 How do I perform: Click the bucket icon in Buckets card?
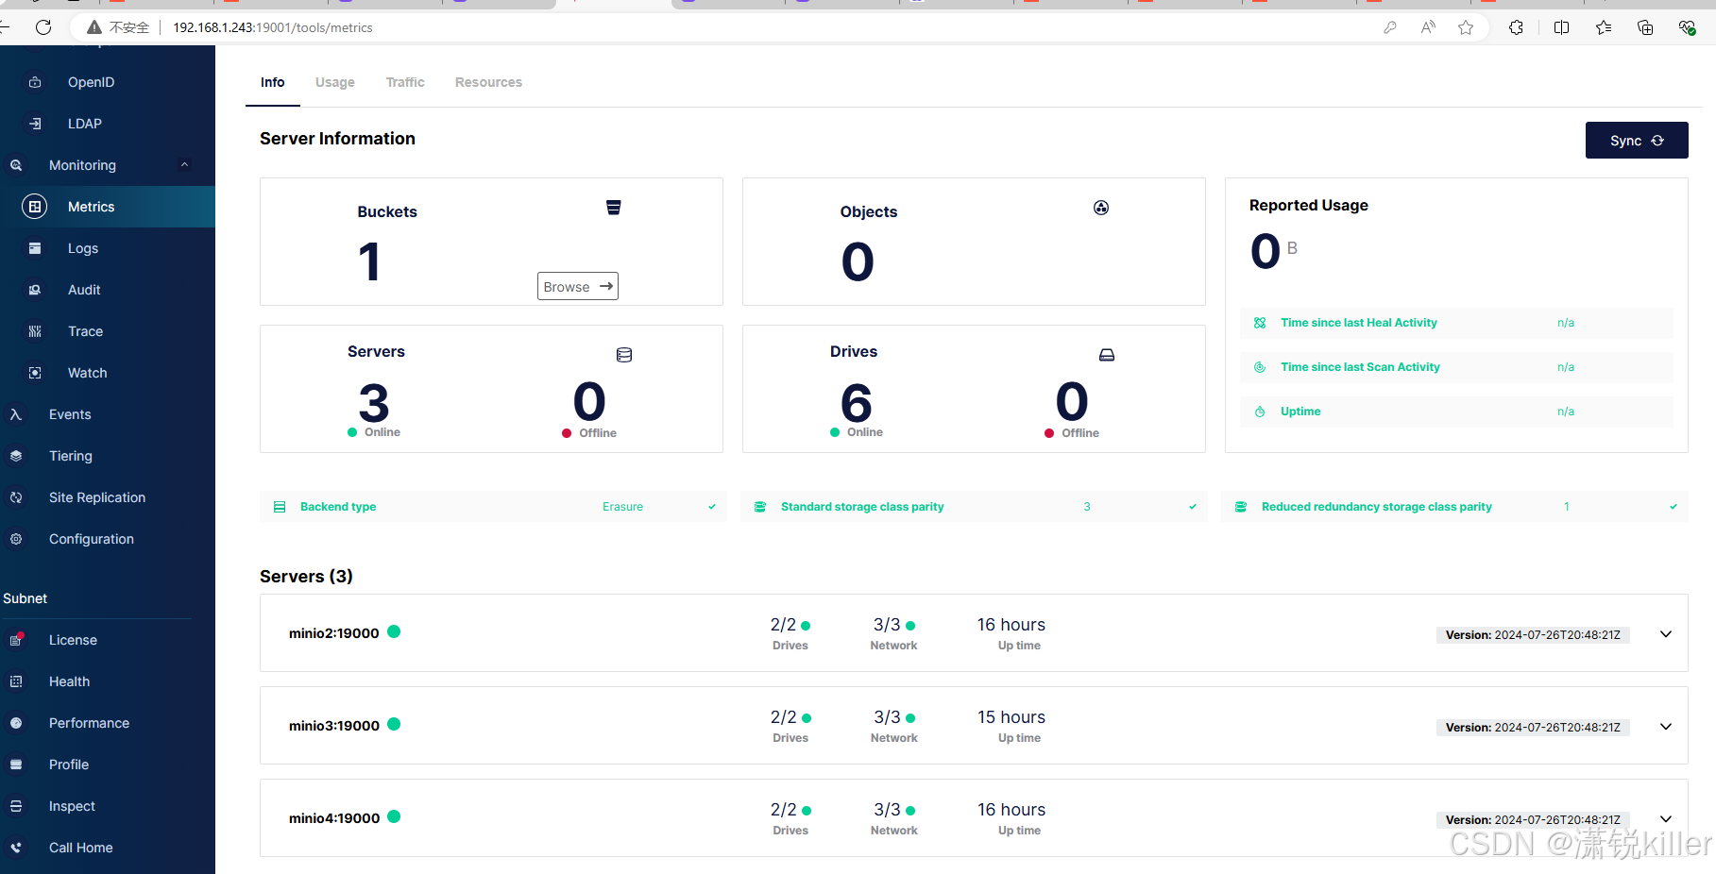tap(613, 208)
